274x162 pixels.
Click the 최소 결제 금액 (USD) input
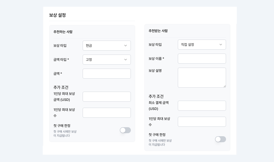(x=202, y=105)
